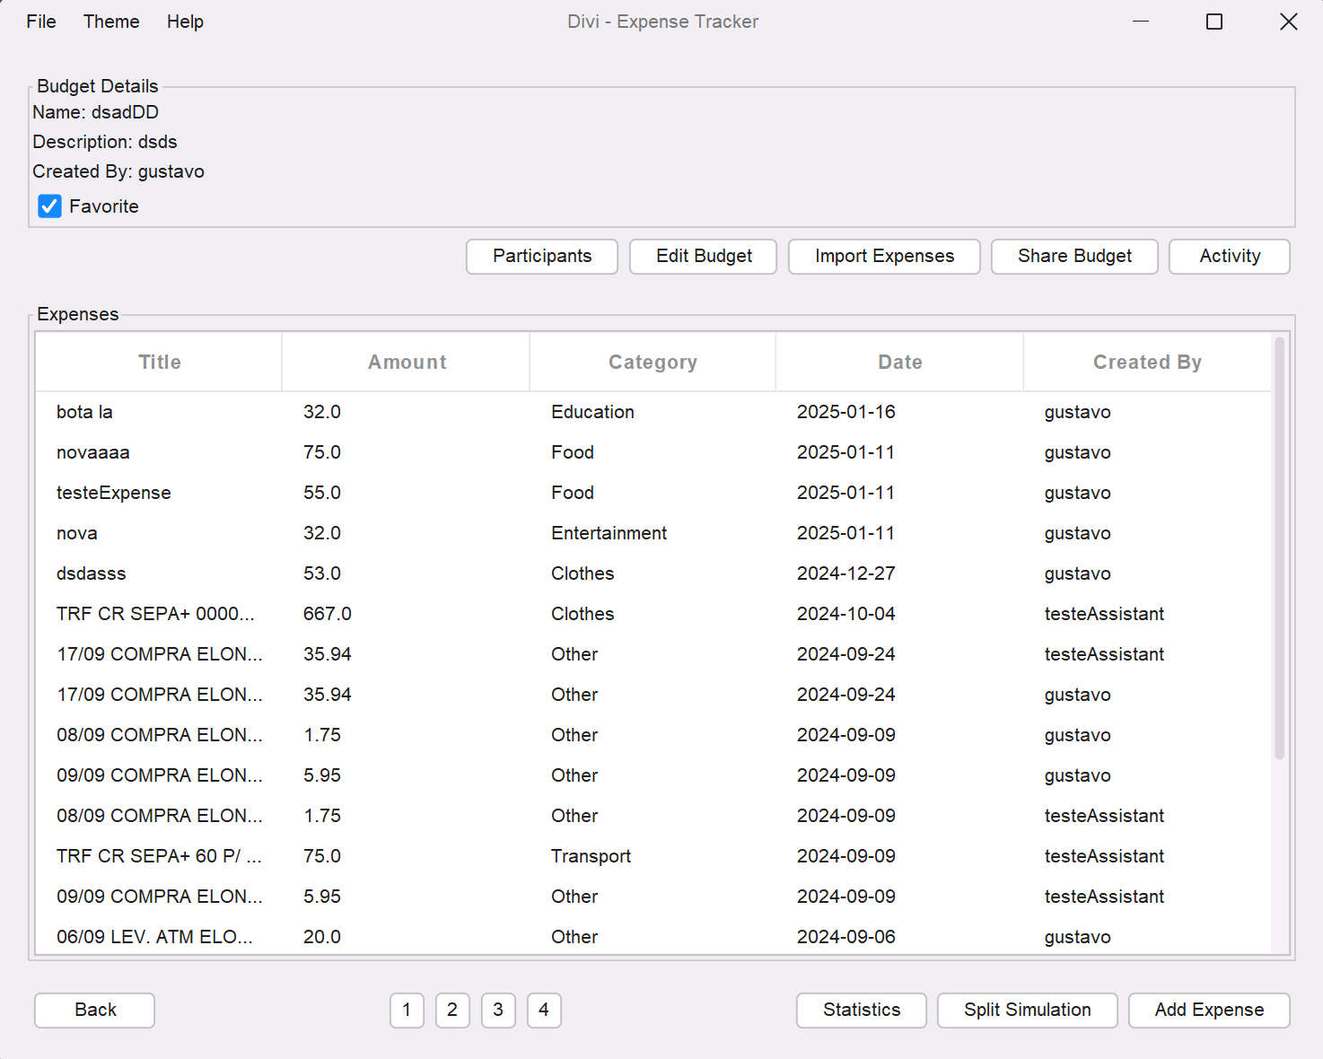This screenshot has width=1323, height=1059.
Task: Open the Help menu
Action: [x=185, y=22]
